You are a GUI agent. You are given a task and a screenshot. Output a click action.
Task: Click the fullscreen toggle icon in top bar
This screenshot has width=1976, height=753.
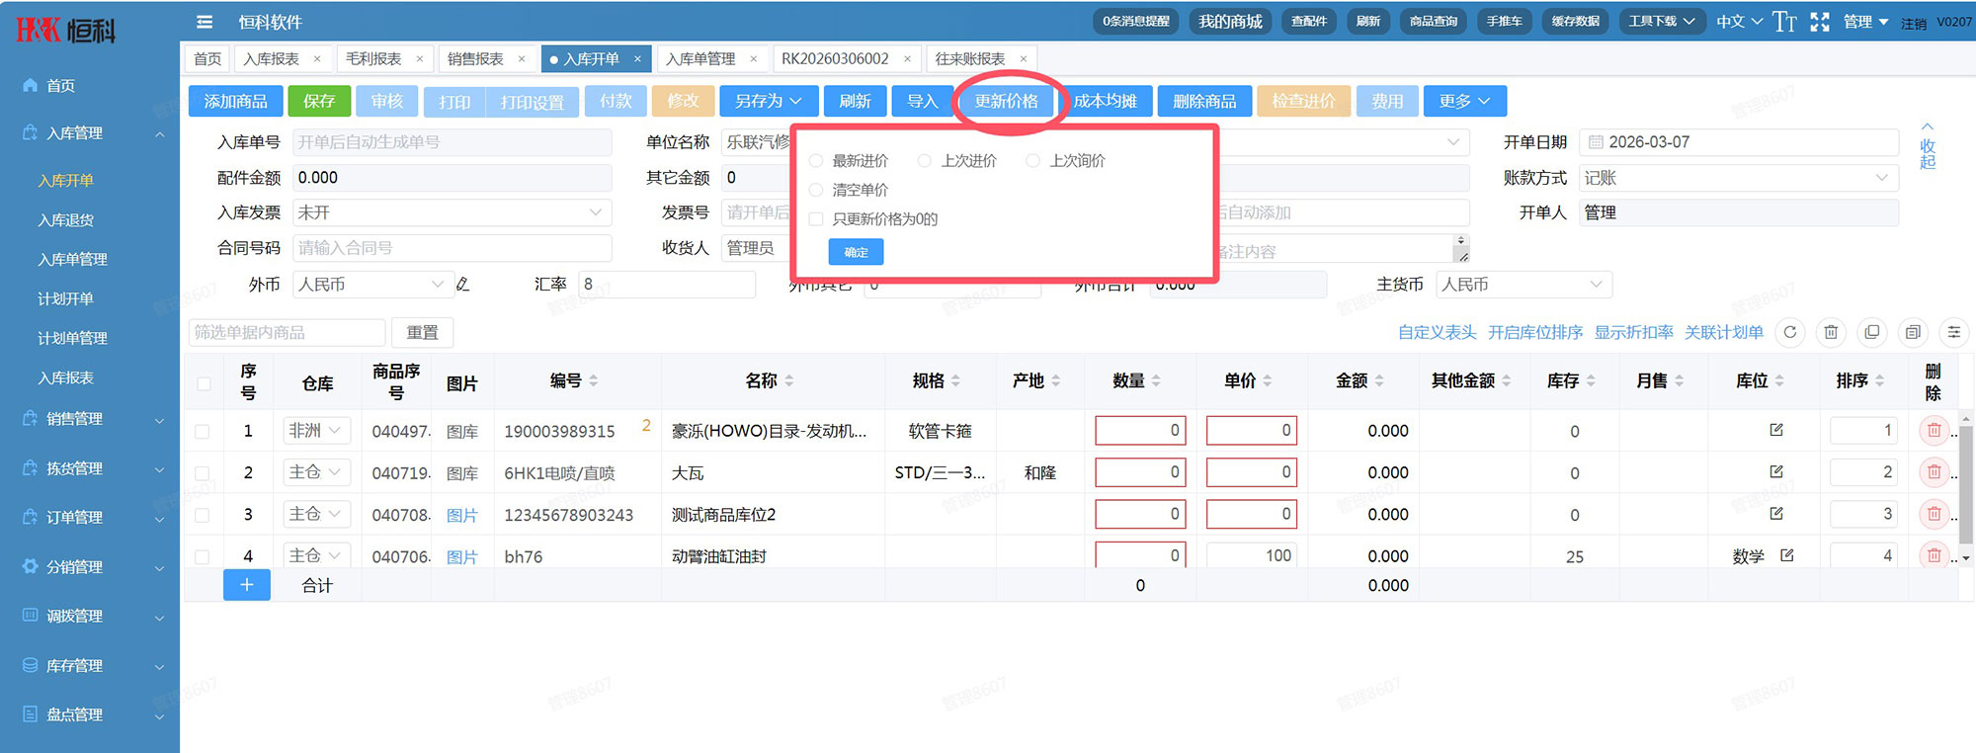(1820, 22)
